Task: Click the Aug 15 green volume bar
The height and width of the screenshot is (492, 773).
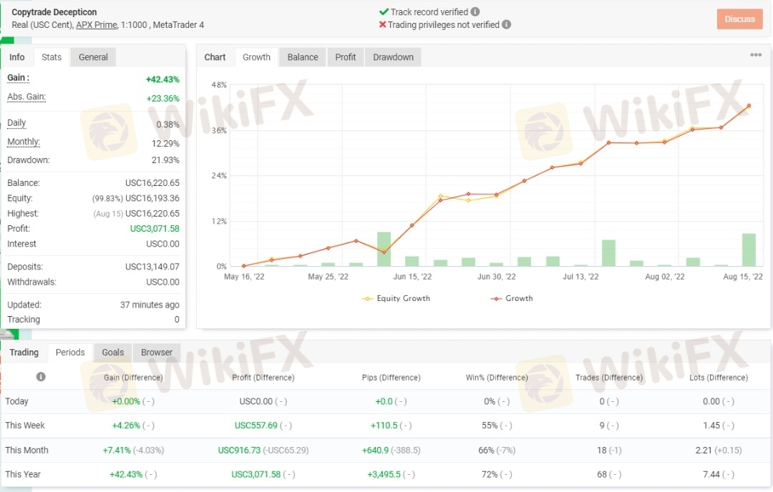Action: [x=749, y=250]
